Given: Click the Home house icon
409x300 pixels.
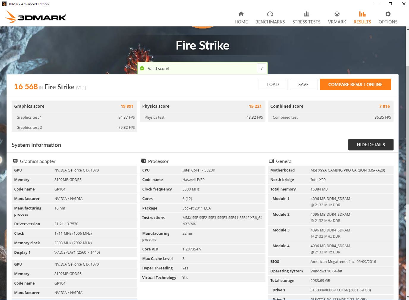Looking at the screenshot, I should coord(241,14).
